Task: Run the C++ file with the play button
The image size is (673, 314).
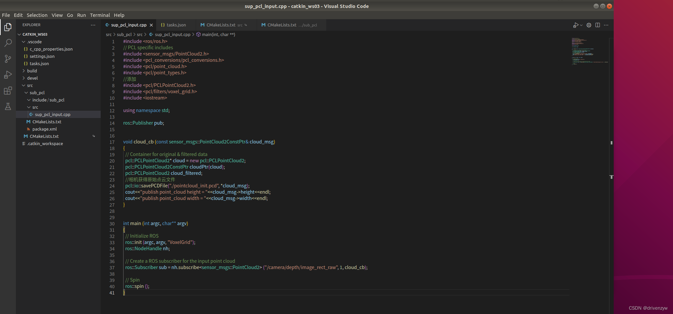Action: click(576, 25)
